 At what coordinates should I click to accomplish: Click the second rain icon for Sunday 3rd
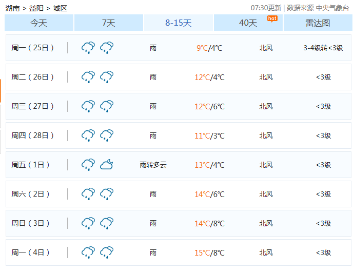(x=107, y=223)
